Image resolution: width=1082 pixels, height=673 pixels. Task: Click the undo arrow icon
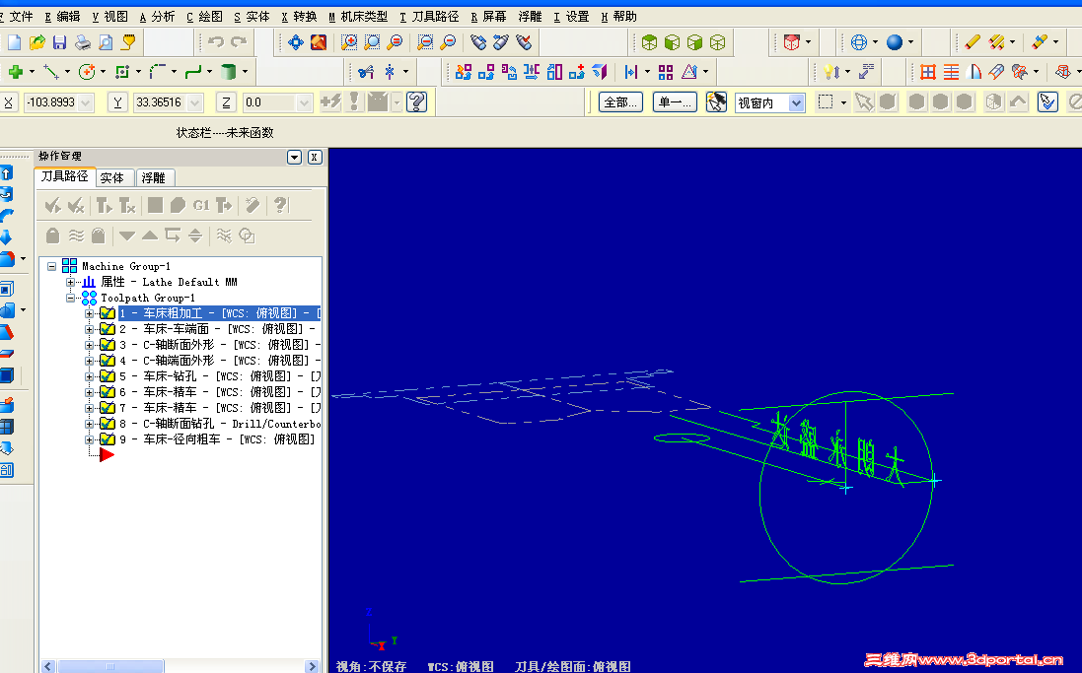pyautogui.click(x=215, y=42)
